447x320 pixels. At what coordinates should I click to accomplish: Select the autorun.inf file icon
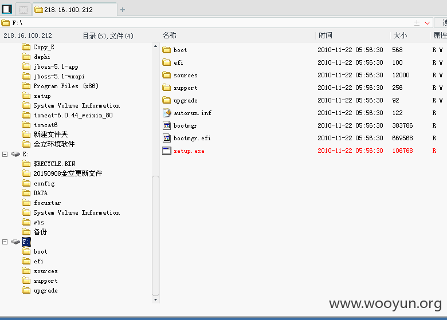[x=167, y=113]
